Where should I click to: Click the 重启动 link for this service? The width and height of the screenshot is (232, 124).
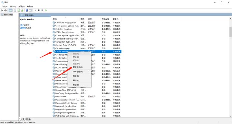click(23, 28)
